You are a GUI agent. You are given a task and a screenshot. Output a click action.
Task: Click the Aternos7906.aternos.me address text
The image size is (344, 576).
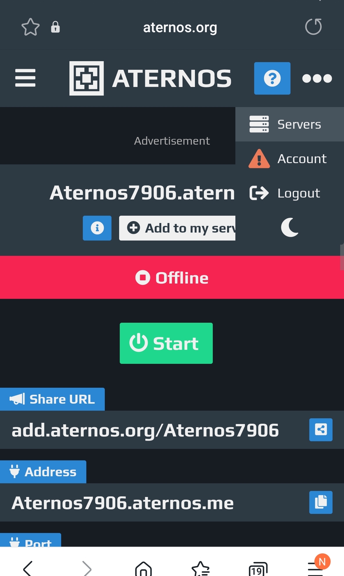click(x=123, y=503)
